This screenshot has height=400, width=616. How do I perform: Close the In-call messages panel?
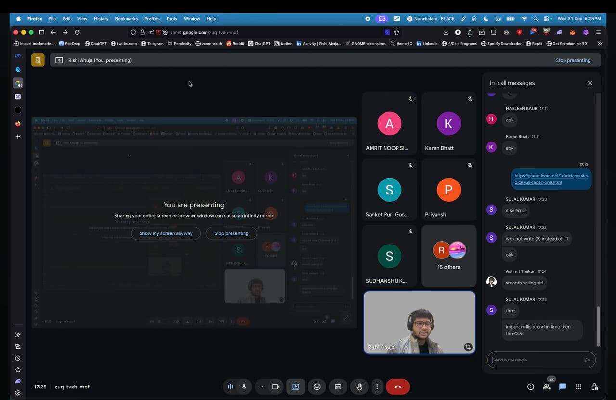[590, 83]
